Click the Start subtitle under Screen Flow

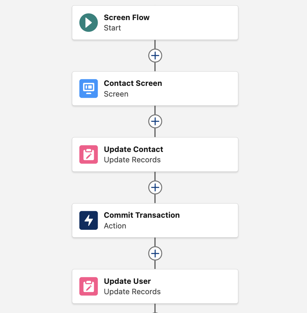(x=112, y=28)
